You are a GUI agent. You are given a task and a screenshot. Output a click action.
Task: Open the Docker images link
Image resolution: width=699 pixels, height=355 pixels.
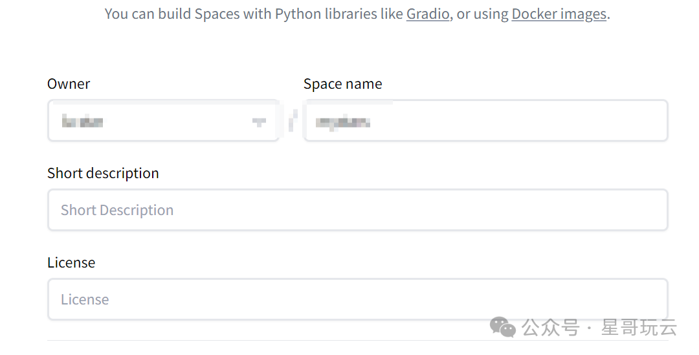click(559, 14)
